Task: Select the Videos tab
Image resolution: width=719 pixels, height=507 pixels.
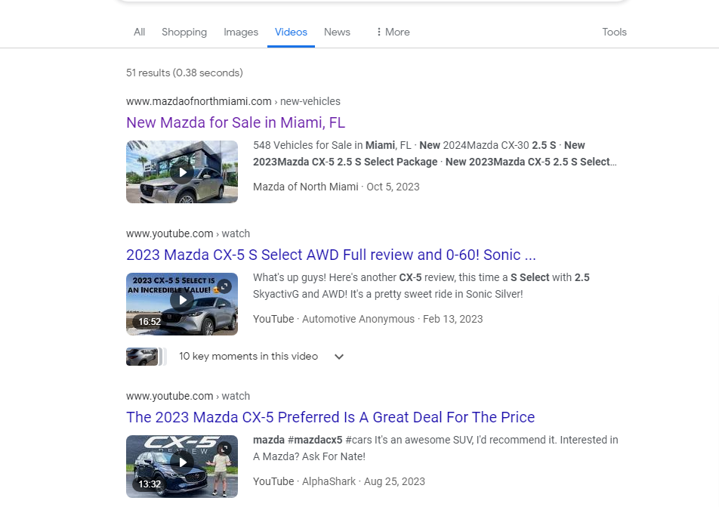Action: click(x=291, y=32)
